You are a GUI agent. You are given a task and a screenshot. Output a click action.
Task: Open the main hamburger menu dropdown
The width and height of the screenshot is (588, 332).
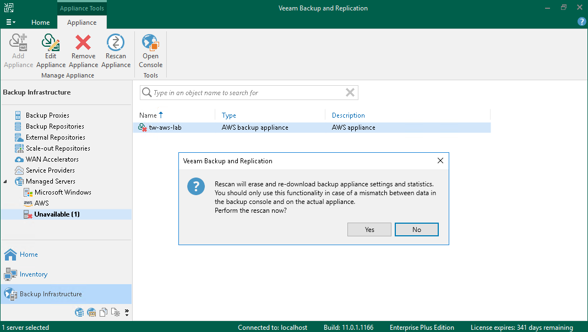[10, 23]
